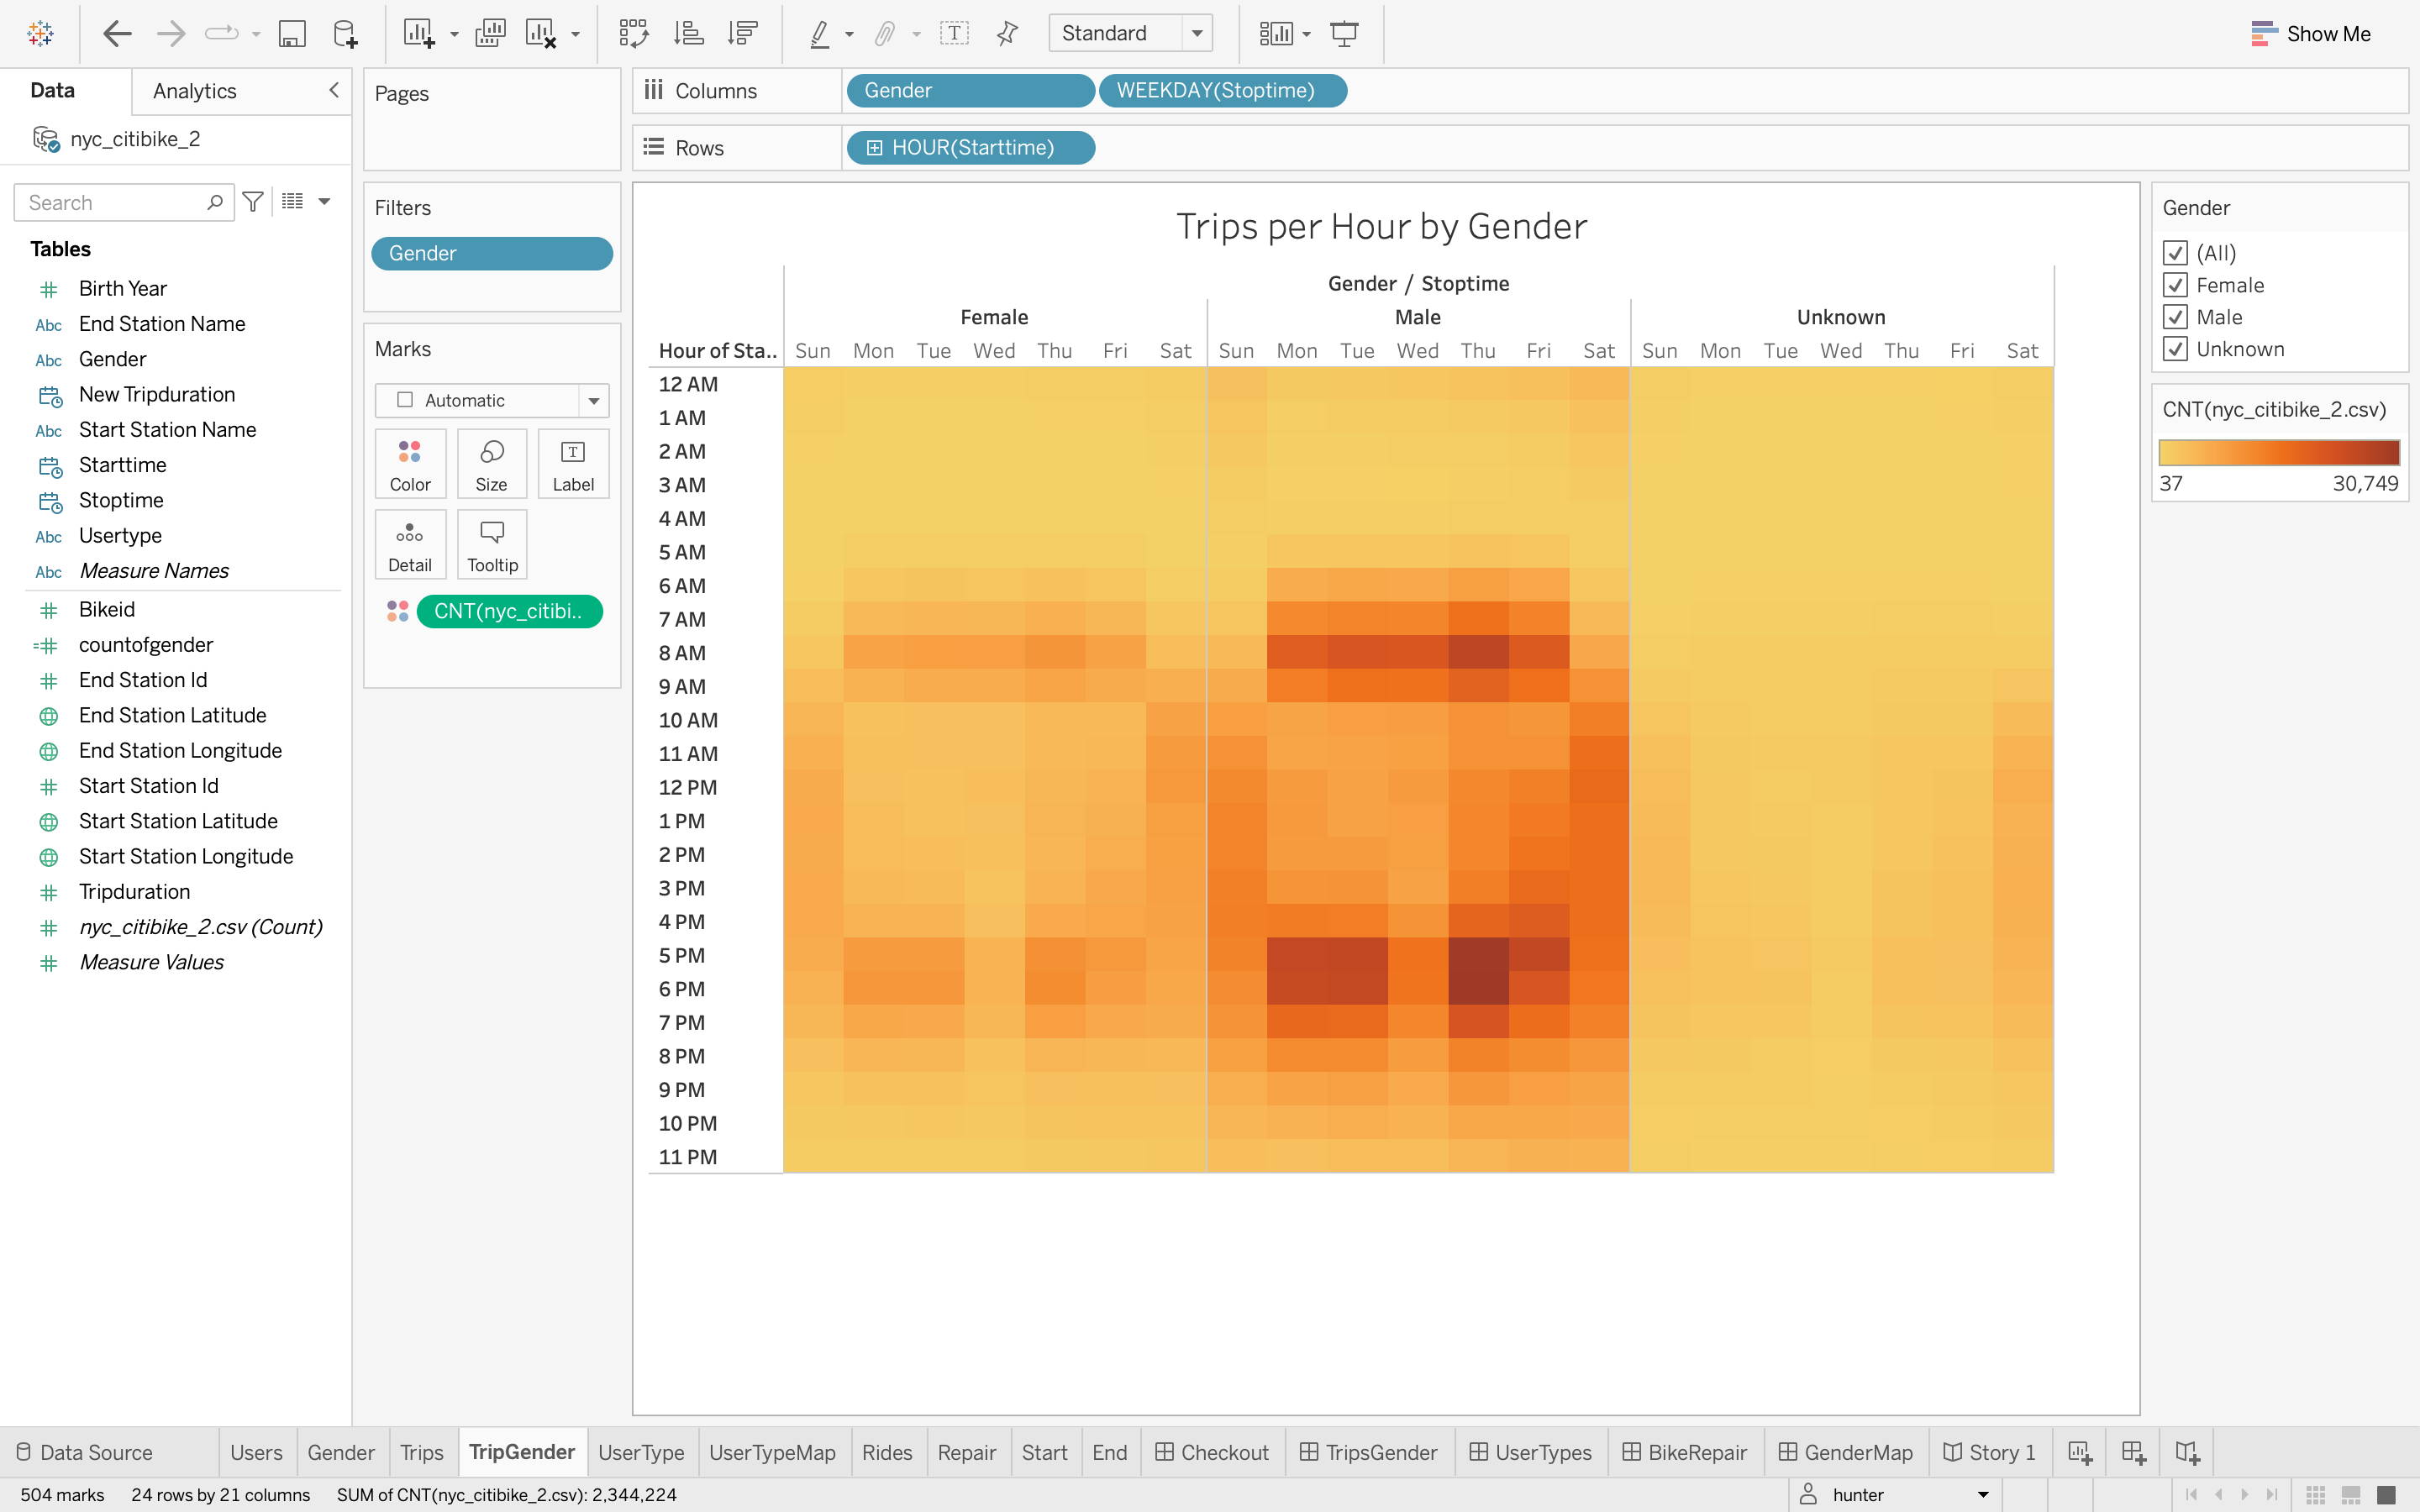Open the Color card on the Marks shelf

(409, 463)
